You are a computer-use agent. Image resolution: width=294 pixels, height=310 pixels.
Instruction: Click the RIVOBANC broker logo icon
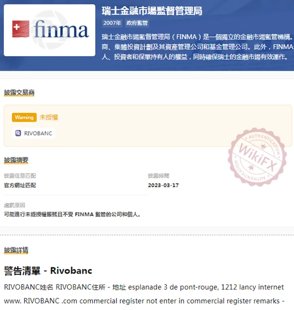point(18,133)
